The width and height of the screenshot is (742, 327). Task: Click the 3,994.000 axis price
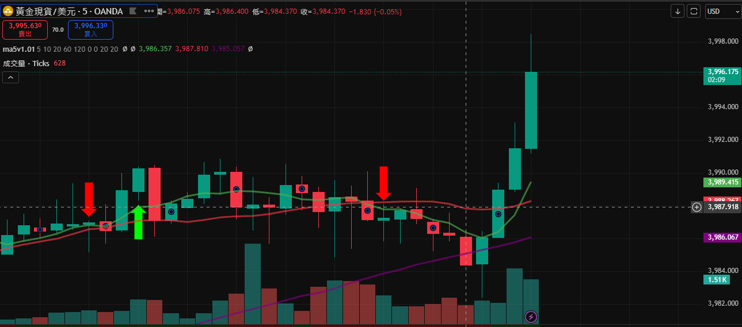click(723, 107)
